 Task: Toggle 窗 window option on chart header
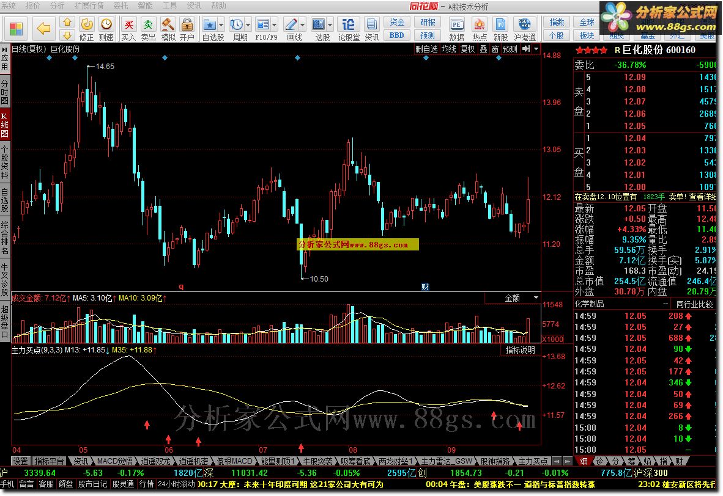point(495,49)
